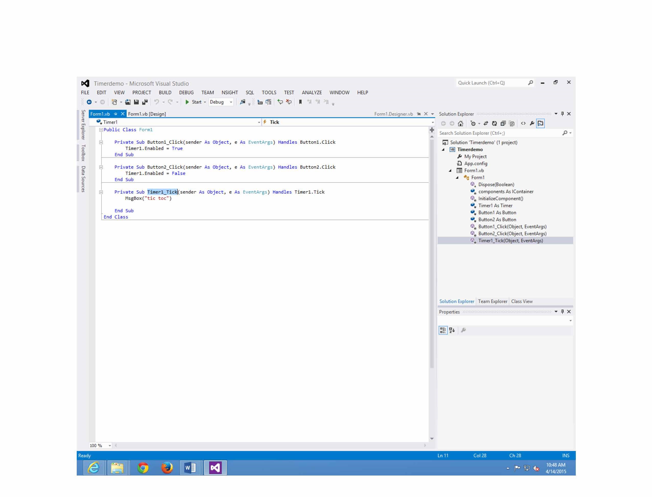Screen dimensions: 652x497
Task: Click the Start debugging button
Action: (193, 102)
